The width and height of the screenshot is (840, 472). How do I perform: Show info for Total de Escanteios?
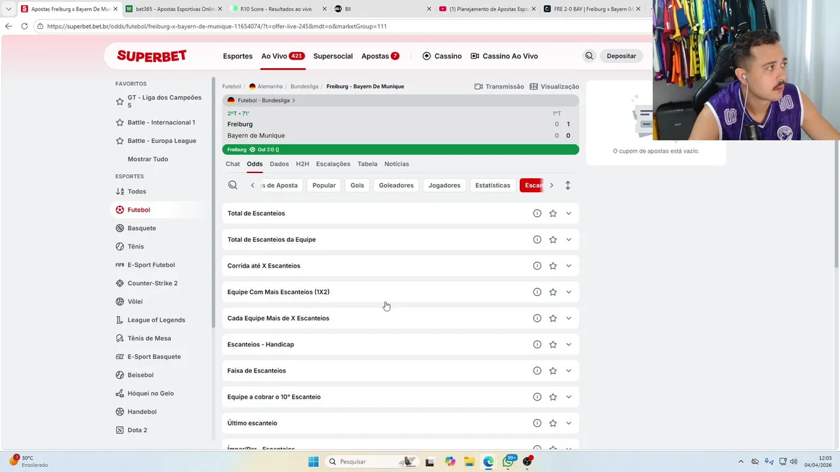coord(537,213)
